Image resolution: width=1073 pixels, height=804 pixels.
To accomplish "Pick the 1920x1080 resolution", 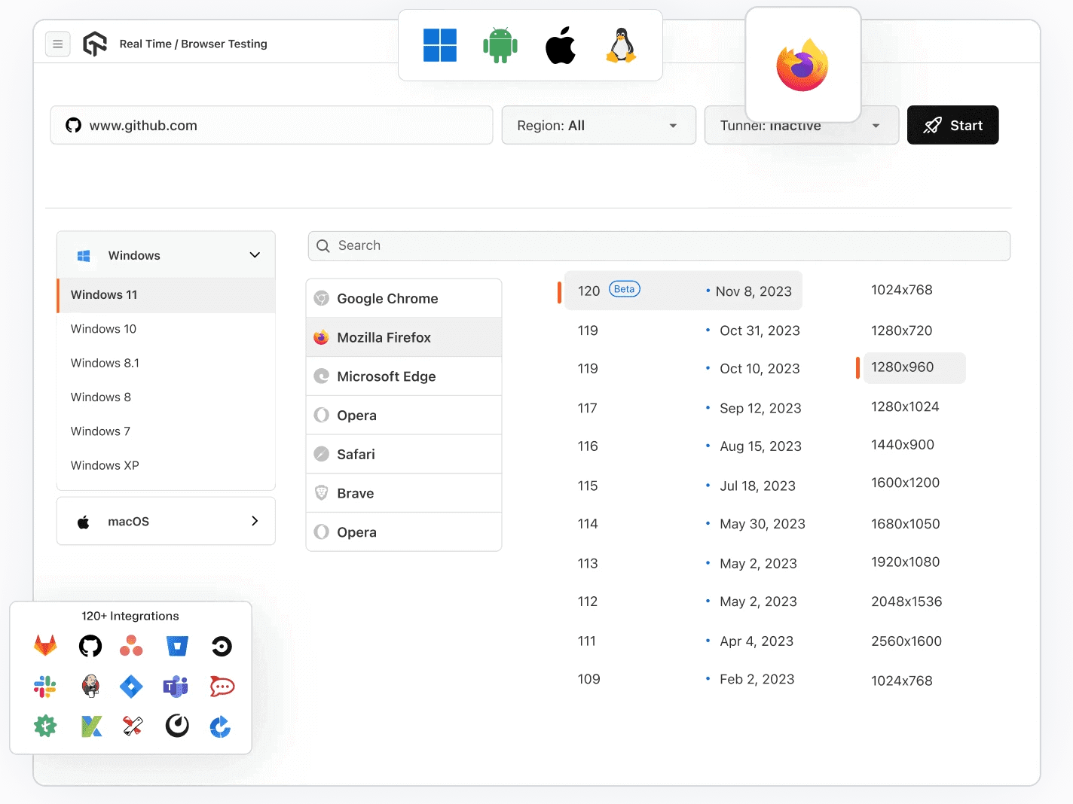I will [x=905, y=562].
